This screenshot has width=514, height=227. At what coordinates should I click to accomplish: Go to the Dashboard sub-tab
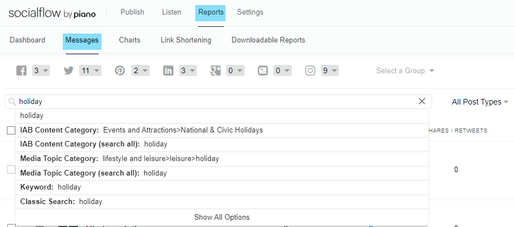(x=27, y=40)
